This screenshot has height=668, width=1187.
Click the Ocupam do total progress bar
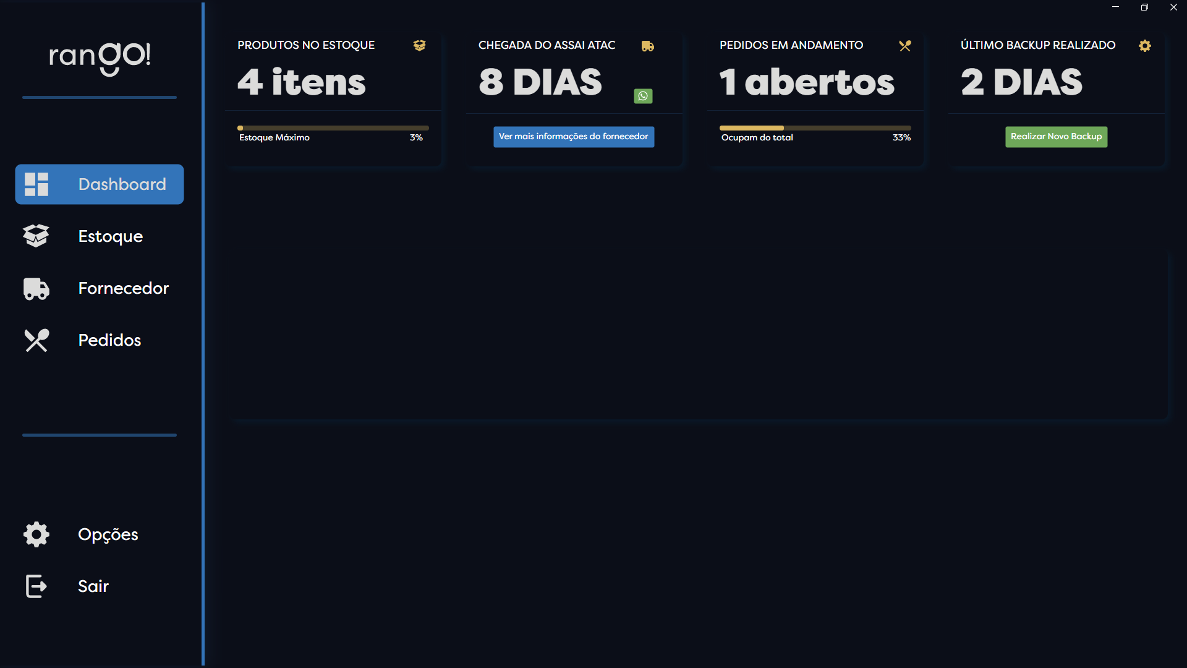click(815, 127)
